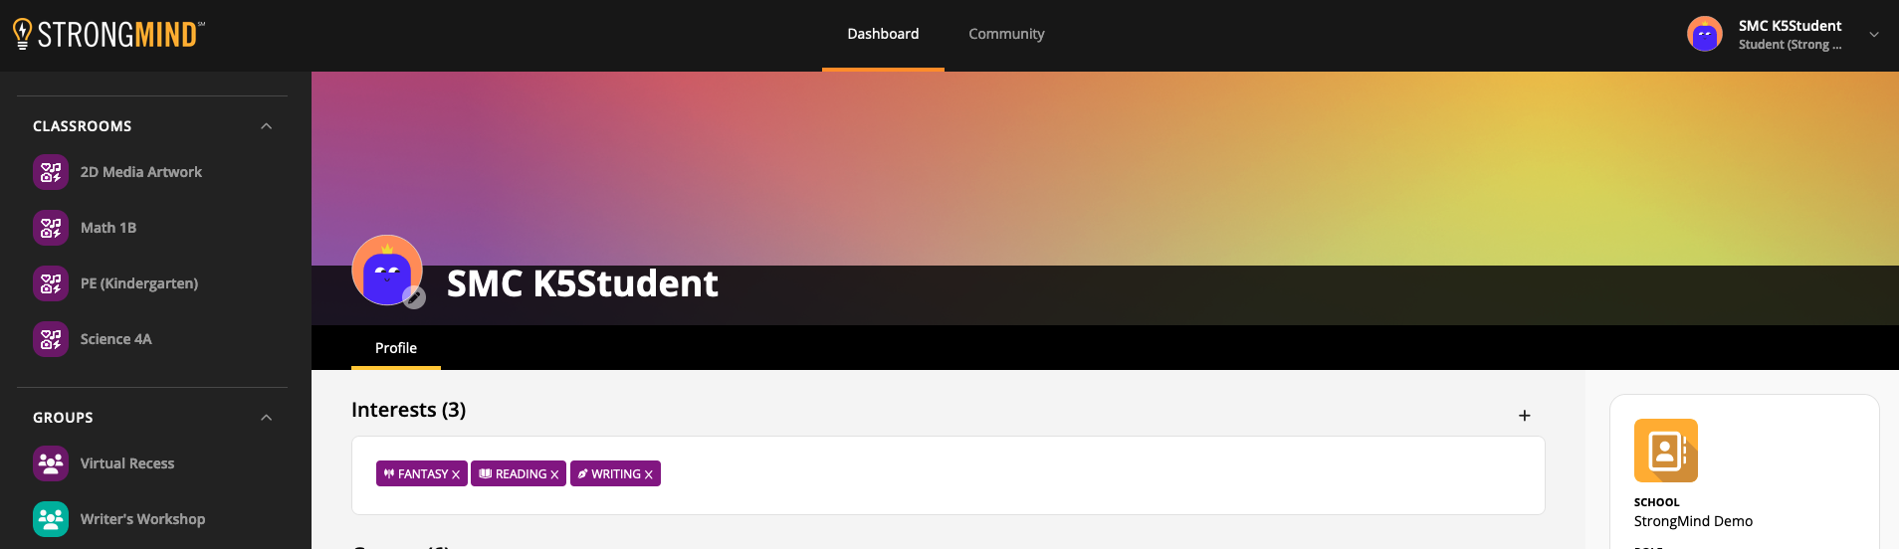Remove the FANTASY interest tag
1899x549 pixels.
[x=456, y=474]
